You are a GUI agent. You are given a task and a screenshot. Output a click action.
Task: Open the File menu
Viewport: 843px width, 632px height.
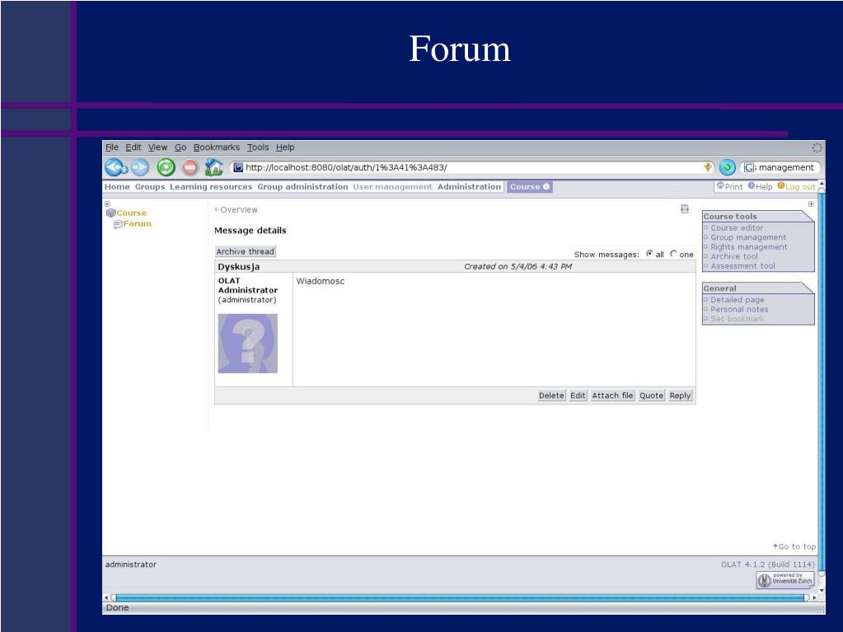112,147
